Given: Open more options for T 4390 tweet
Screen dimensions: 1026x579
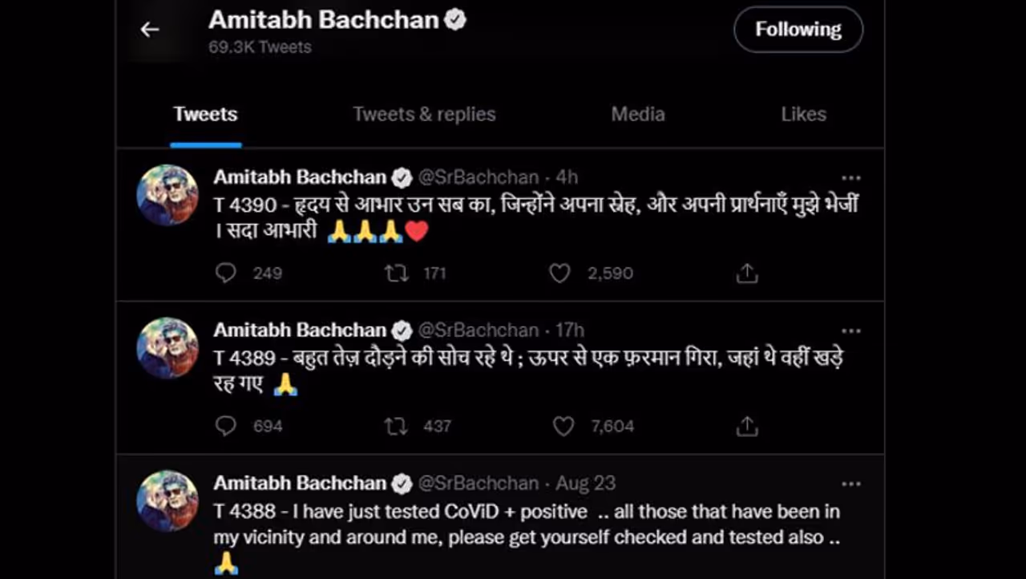Looking at the screenshot, I should [x=850, y=178].
